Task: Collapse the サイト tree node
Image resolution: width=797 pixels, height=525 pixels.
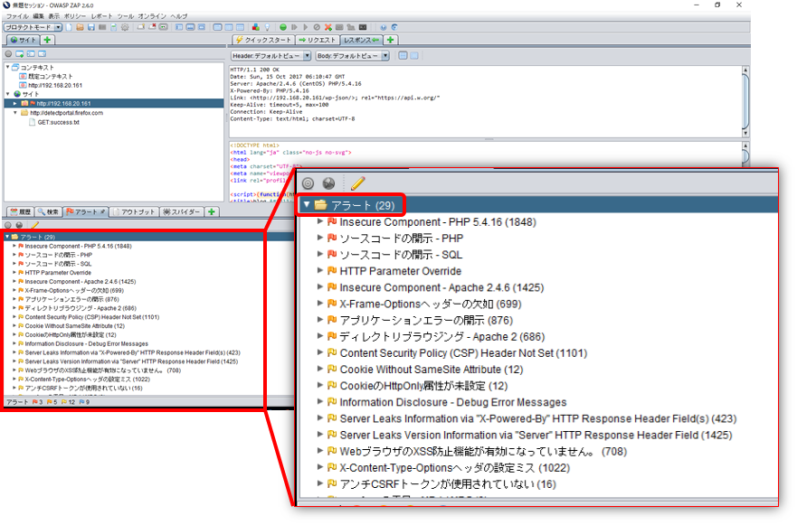Action: tap(7, 94)
